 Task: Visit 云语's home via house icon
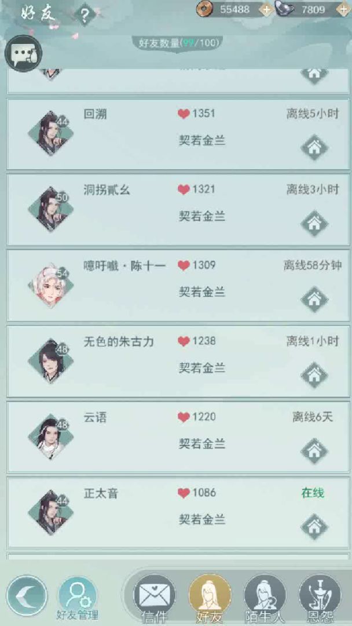(x=314, y=451)
